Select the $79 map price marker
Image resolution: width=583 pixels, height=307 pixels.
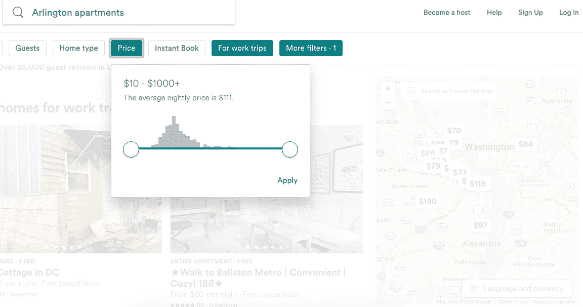click(x=433, y=166)
